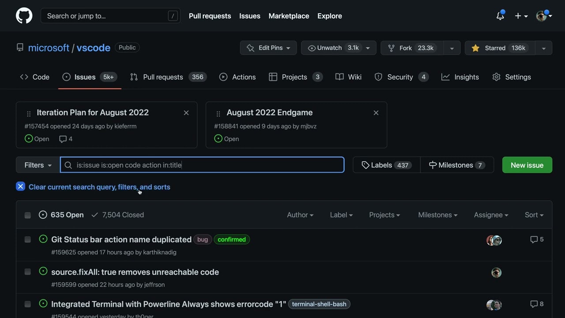Open GitHub home via Octocat logo

24,16
